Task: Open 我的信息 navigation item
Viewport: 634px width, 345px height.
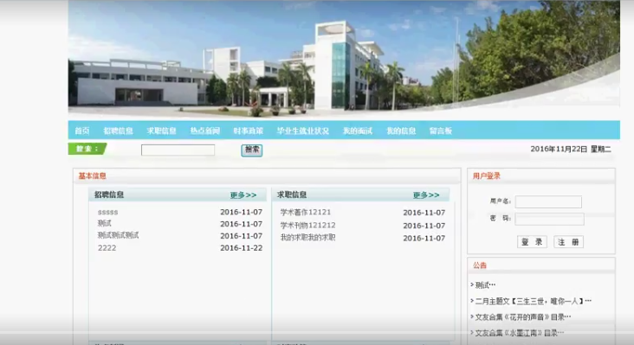Action: [401, 131]
